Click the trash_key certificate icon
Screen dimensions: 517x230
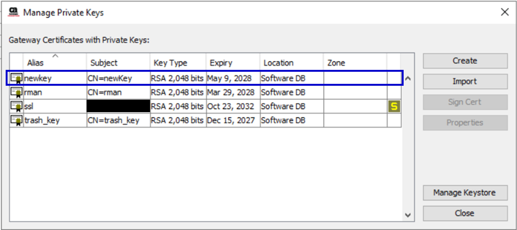[17, 120]
